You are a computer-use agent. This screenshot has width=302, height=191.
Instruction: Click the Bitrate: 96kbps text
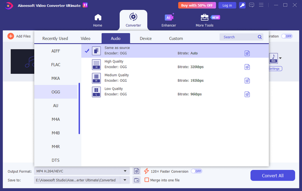[190, 94]
